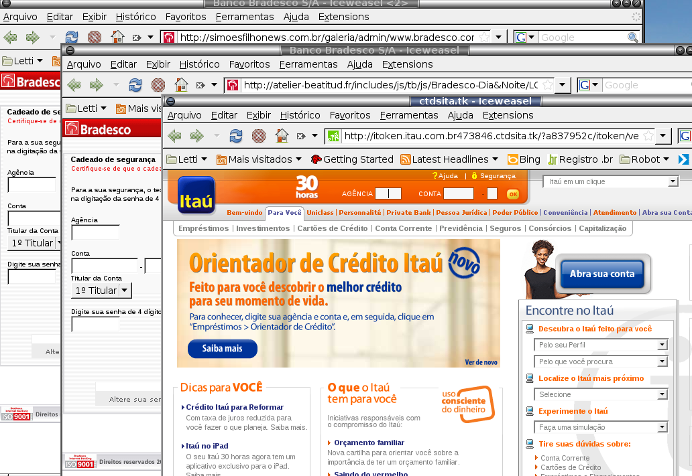Click the 'Saiba mais' banner button
The image size is (692, 476).
pyautogui.click(x=223, y=348)
